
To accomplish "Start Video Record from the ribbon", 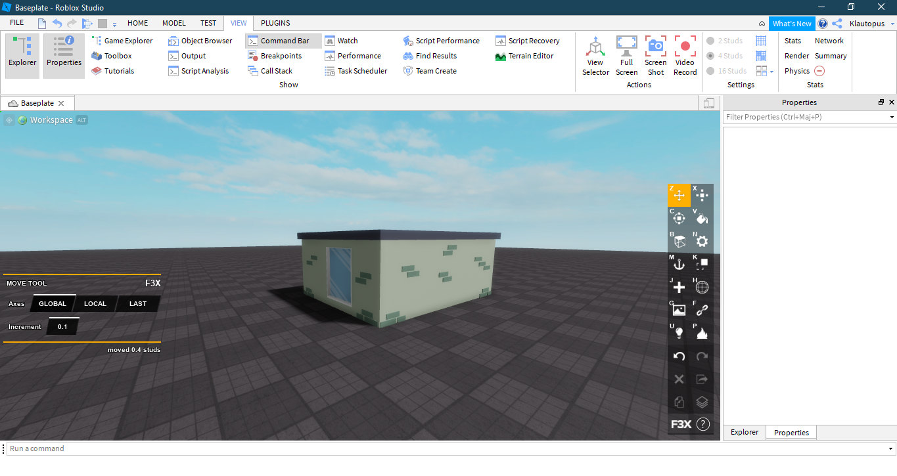I will pyautogui.click(x=685, y=56).
